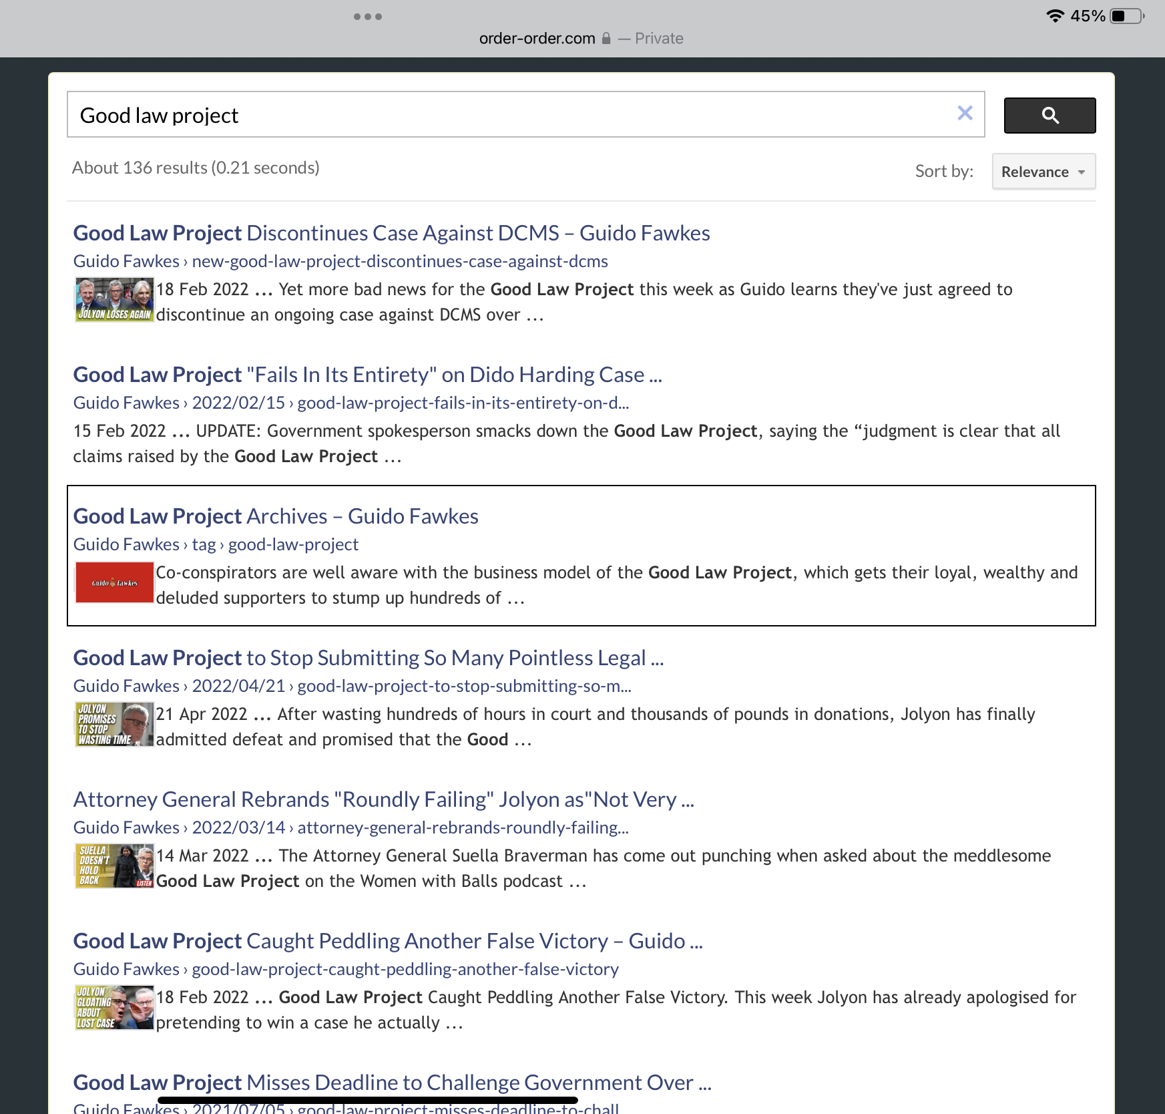Tap the padlock icon beside order-order.com
1165x1114 pixels.
[606, 39]
